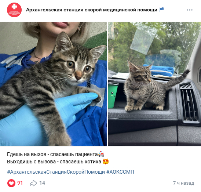Open the #АОКССМП hashtag
The width and height of the screenshot is (201, 192).
pyautogui.click(x=120, y=172)
